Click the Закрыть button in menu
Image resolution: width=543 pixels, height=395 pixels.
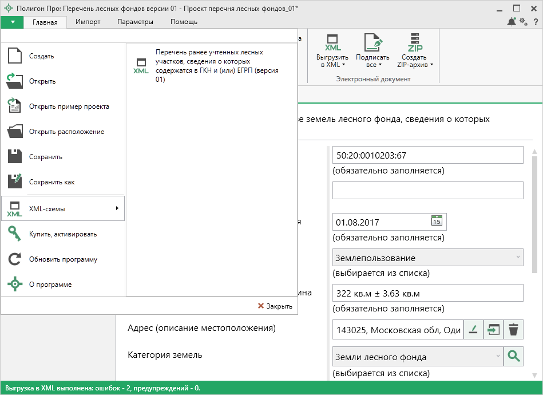(275, 306)
